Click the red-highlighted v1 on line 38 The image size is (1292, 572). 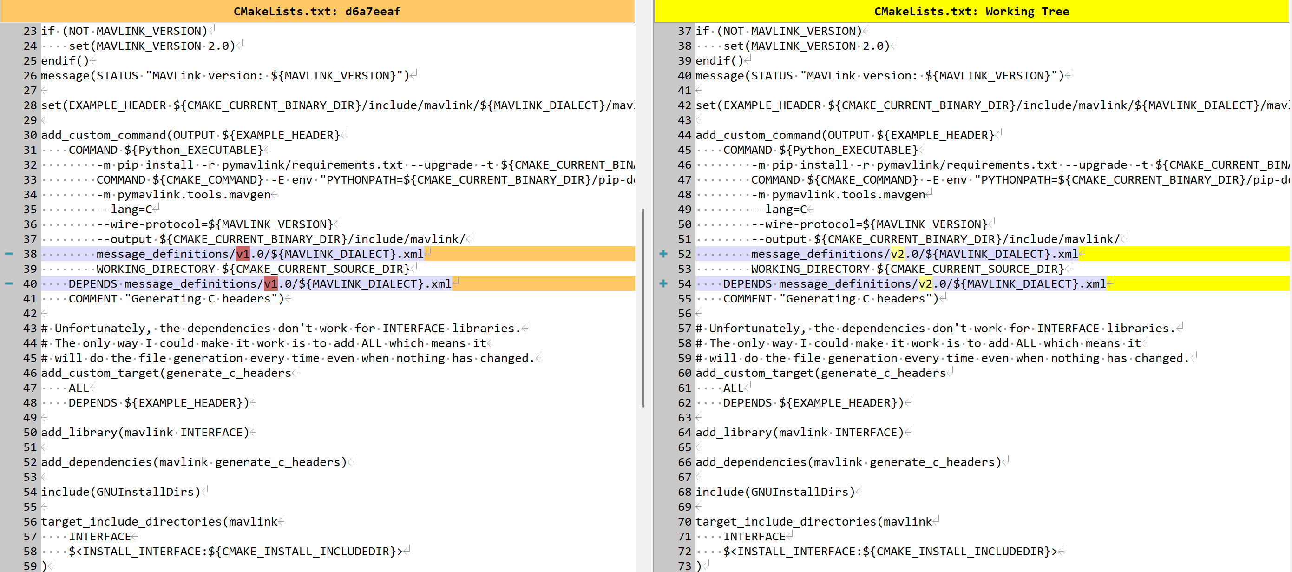coord(243,254)
